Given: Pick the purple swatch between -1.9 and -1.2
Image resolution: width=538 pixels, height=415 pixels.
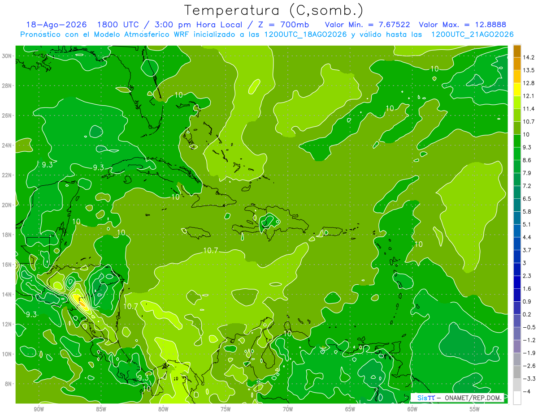Looking at the screenshot, I should click(517, 347).
